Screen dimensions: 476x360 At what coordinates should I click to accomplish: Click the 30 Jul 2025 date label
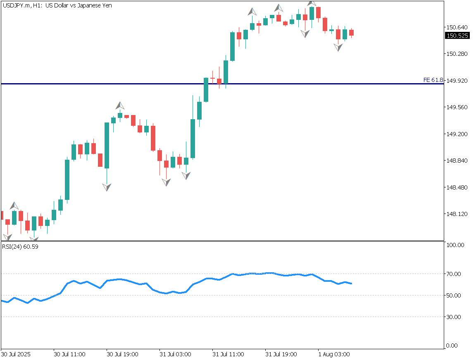pyautogui.click(x=16, y=355)
